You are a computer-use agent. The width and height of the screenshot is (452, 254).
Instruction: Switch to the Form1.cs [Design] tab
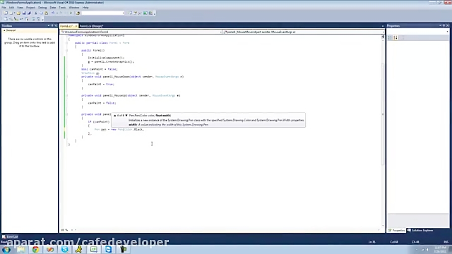coord(91,26)
